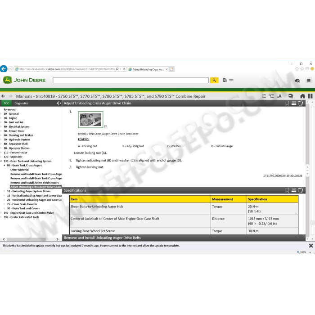Image resolution: width=315 pixels, height=315 pixels.
Task: Click the Specification column header
Action: click(x=272, y=199)
